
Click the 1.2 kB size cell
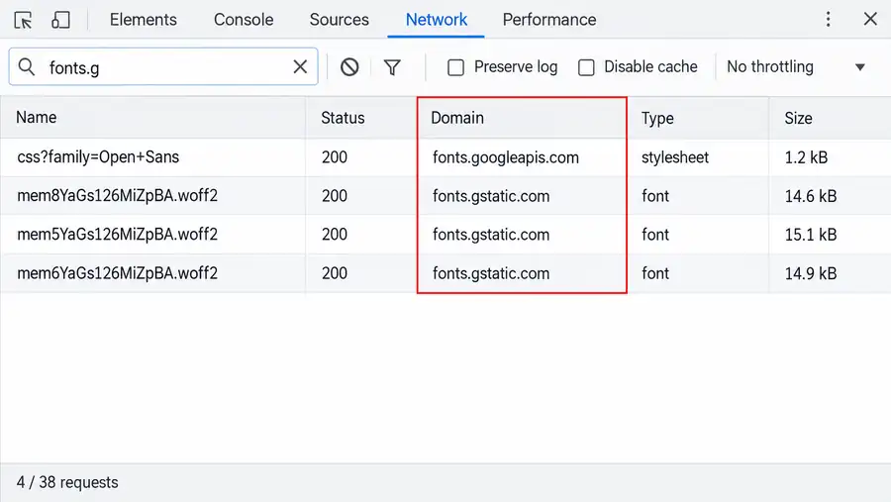pyautogui.click(x=806, y=157)
